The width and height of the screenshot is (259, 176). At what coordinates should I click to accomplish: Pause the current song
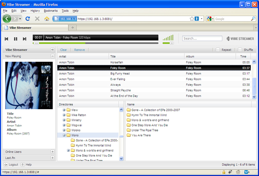(x=16, y=39)
